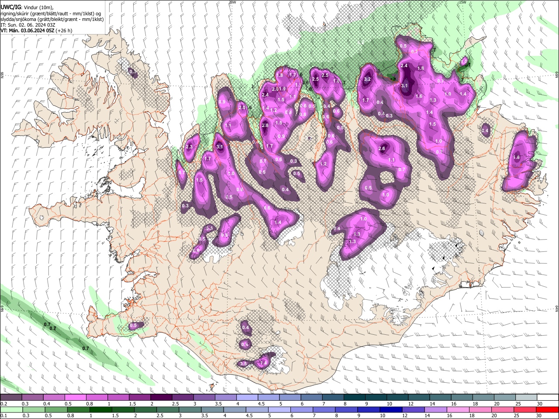This screenshot has width=559, height=419.
Task: Click the 2.8 precipitation value on the map
Action: (x=265, y=125)
